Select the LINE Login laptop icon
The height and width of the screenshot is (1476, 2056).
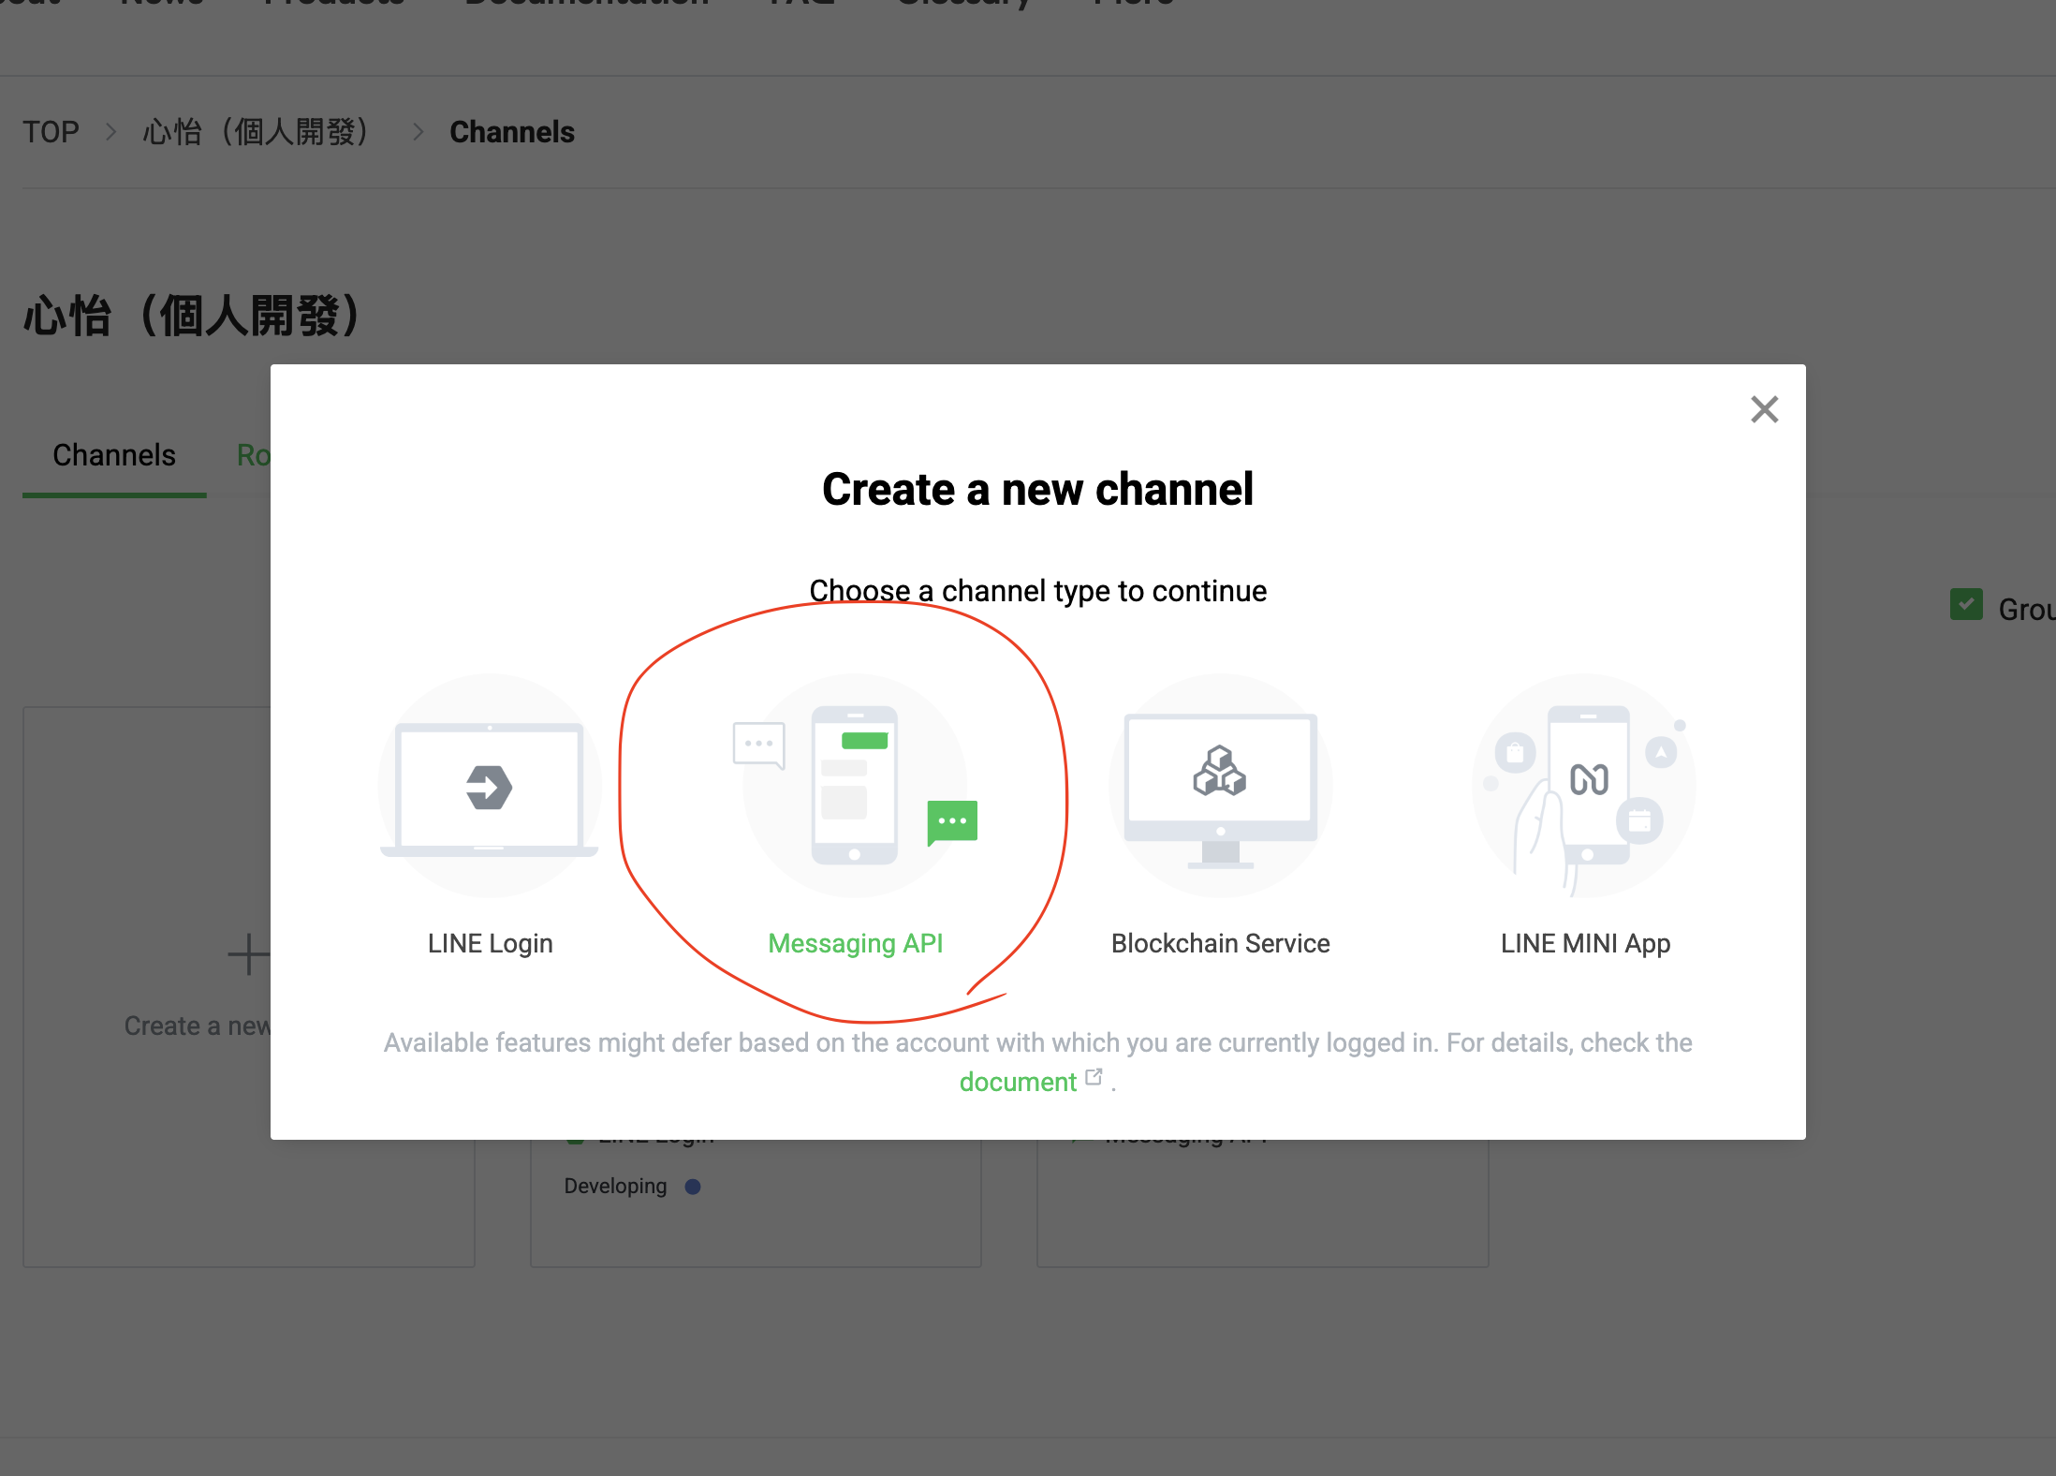point(489,786)
